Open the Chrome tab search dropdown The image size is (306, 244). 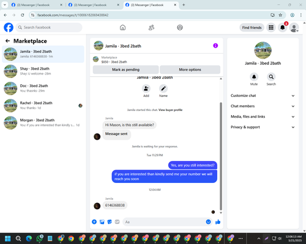point(4,5)
